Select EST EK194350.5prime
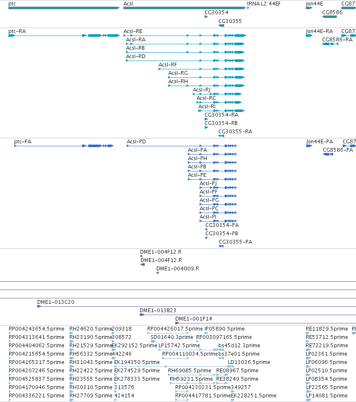Image resolution: width=356 pixels, height=402 pixels. coord(137,362)
